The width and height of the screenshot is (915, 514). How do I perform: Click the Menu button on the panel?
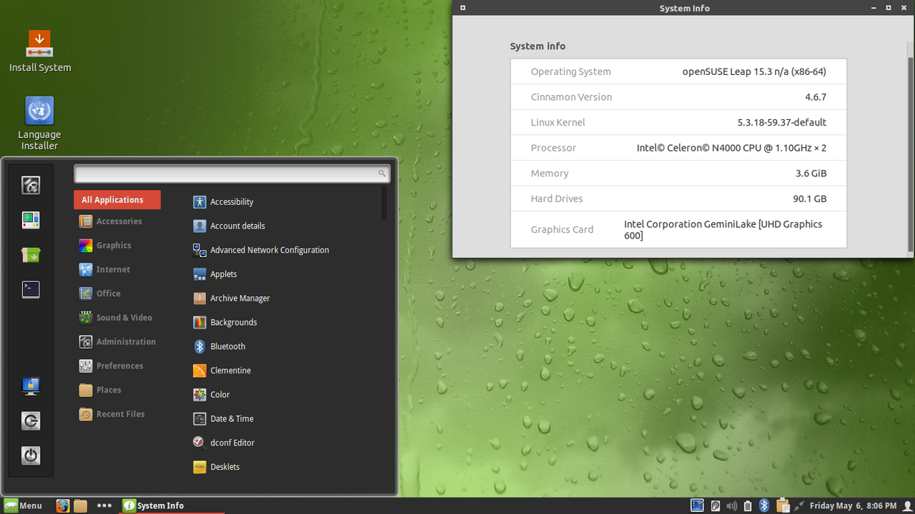click(23, 505)
